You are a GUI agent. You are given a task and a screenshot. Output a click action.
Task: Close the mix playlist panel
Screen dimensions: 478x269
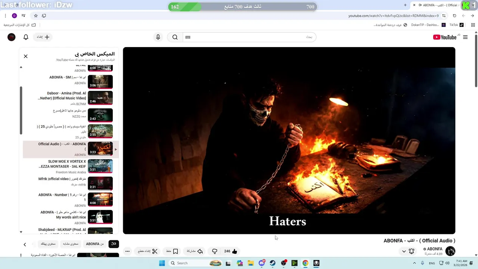(25, 56)
